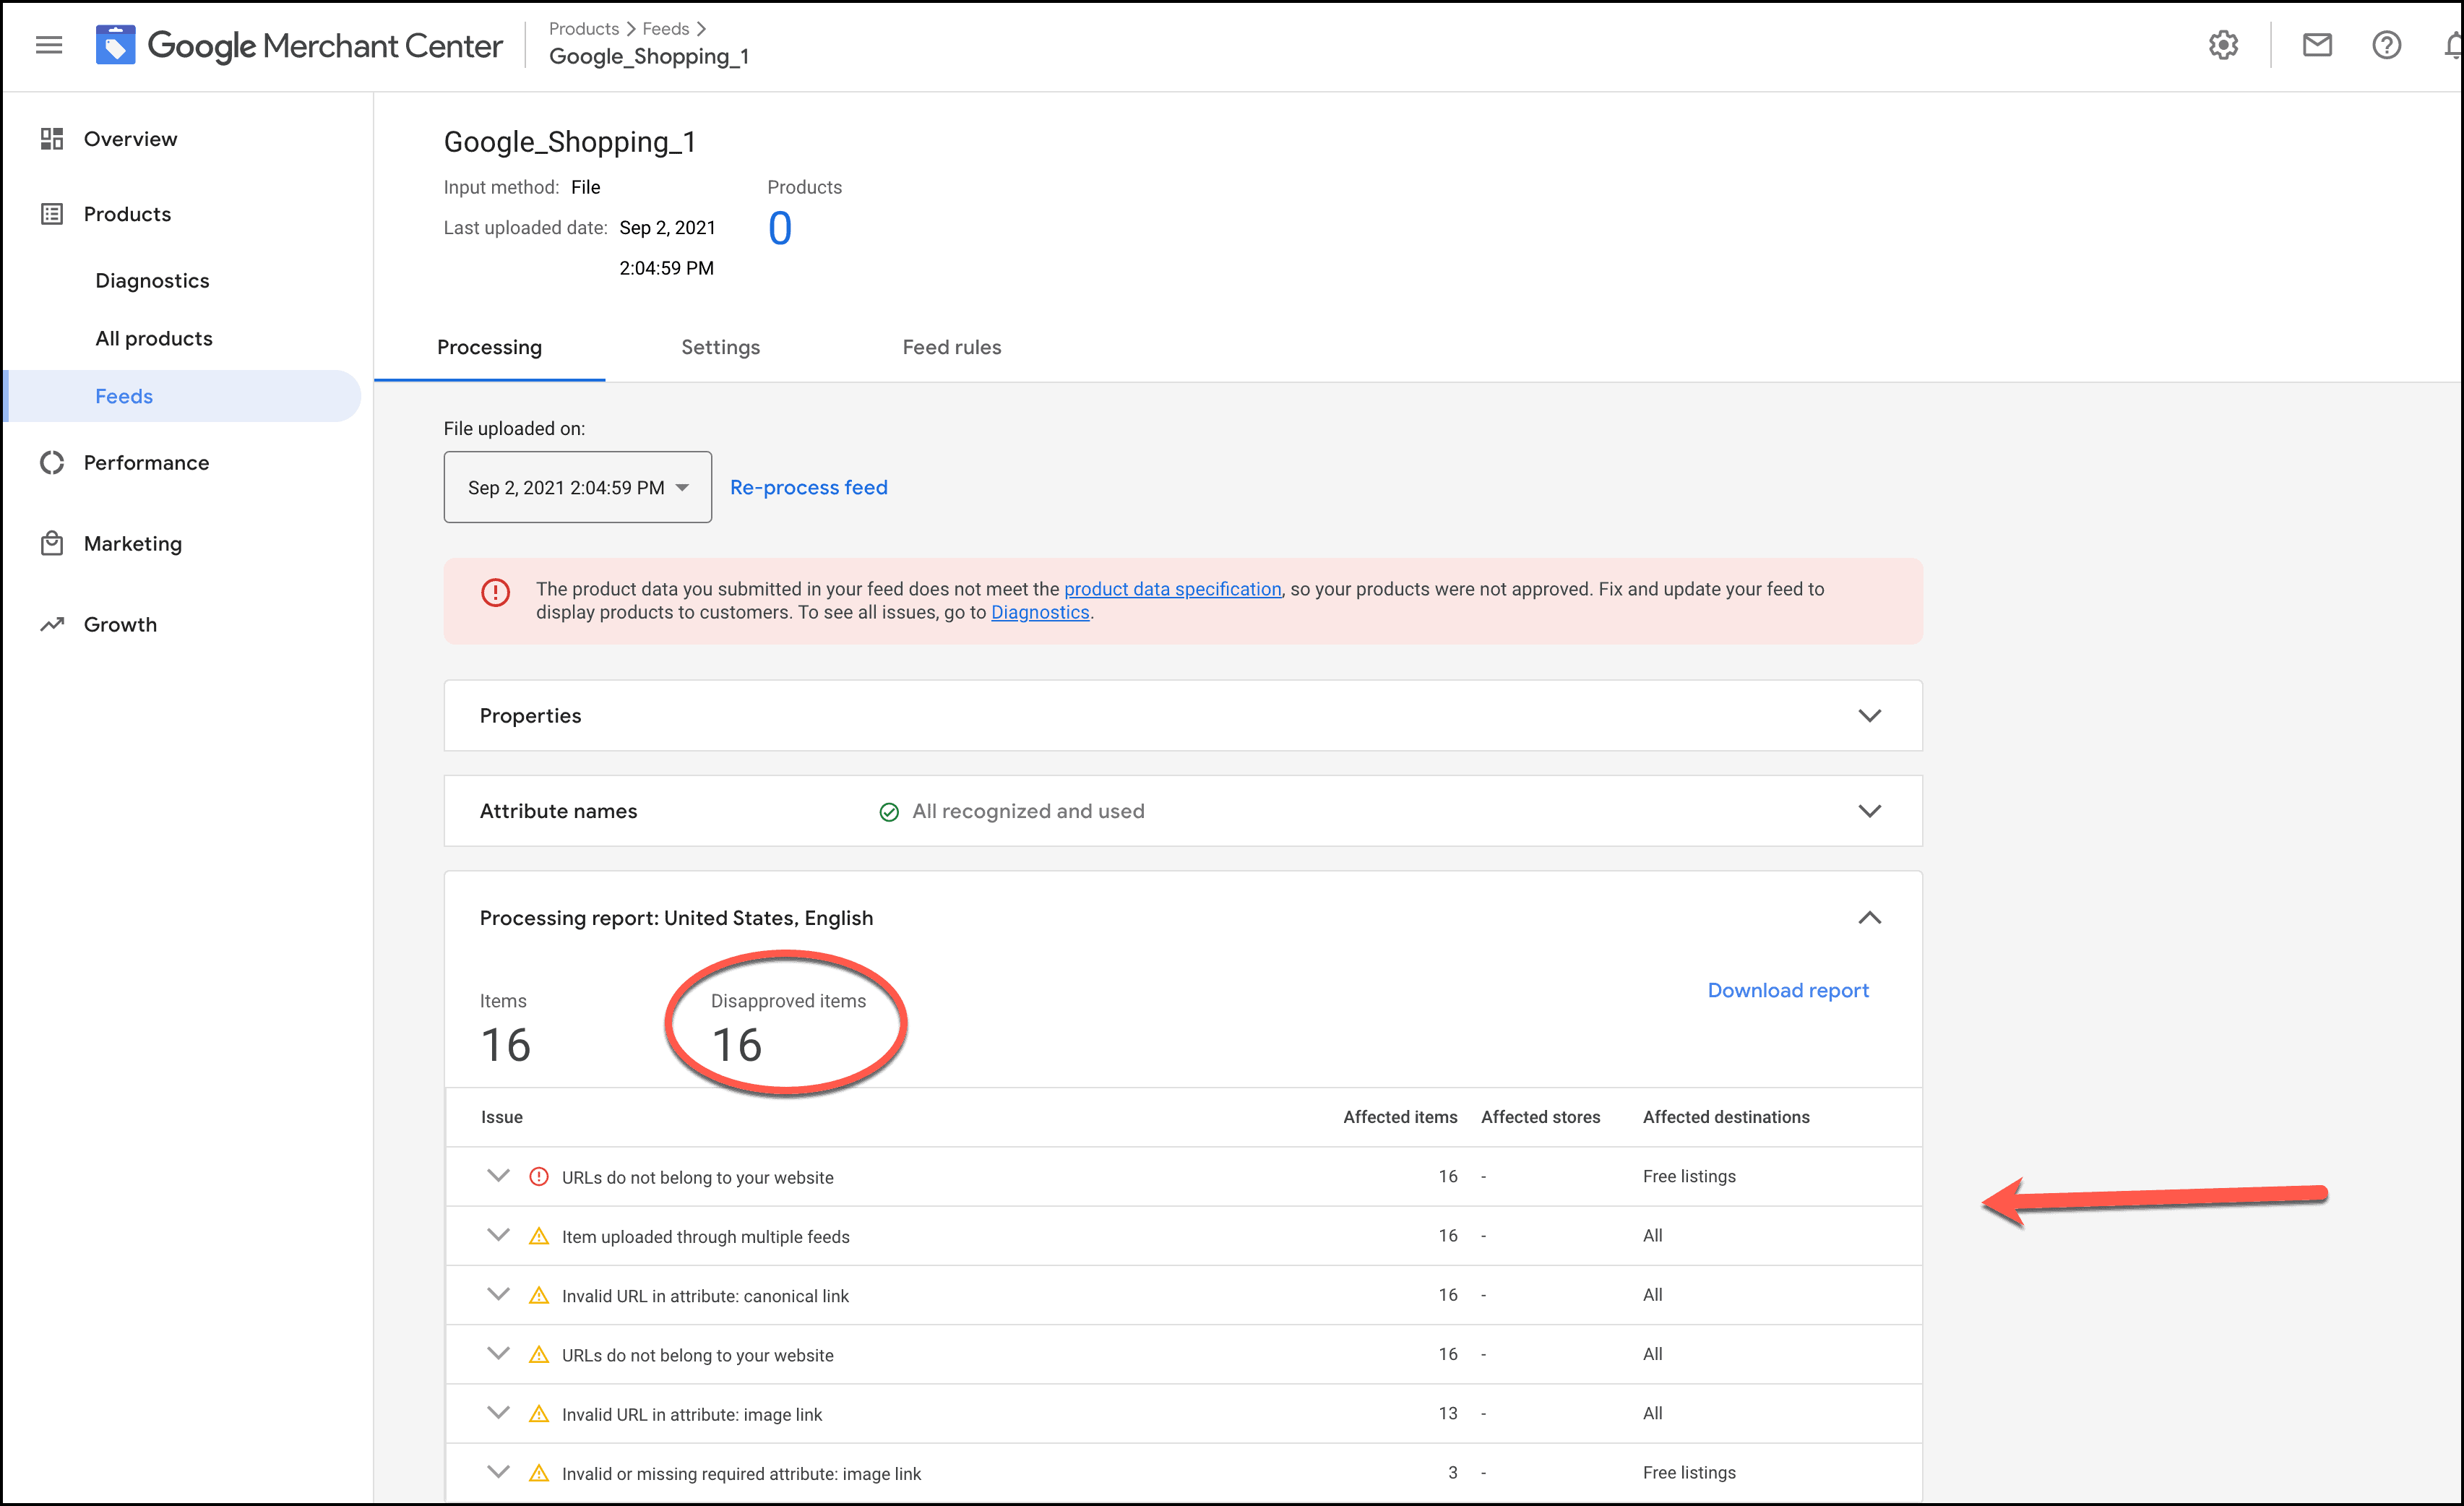Open Marketing section label

pos(133,544)
